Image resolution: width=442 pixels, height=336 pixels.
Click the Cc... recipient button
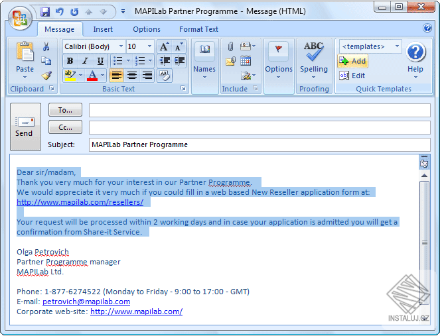65,127
